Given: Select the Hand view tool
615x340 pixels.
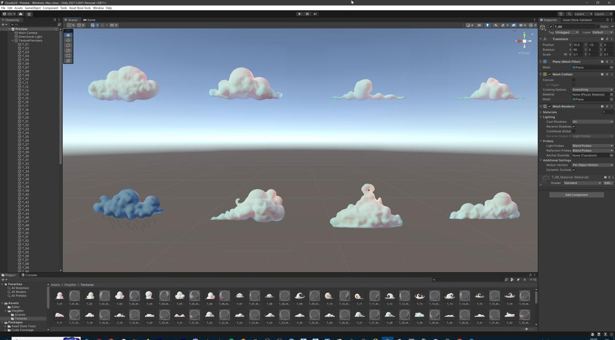Looking at the screenshot, I should pyautogui.click(x=68, y=35).
